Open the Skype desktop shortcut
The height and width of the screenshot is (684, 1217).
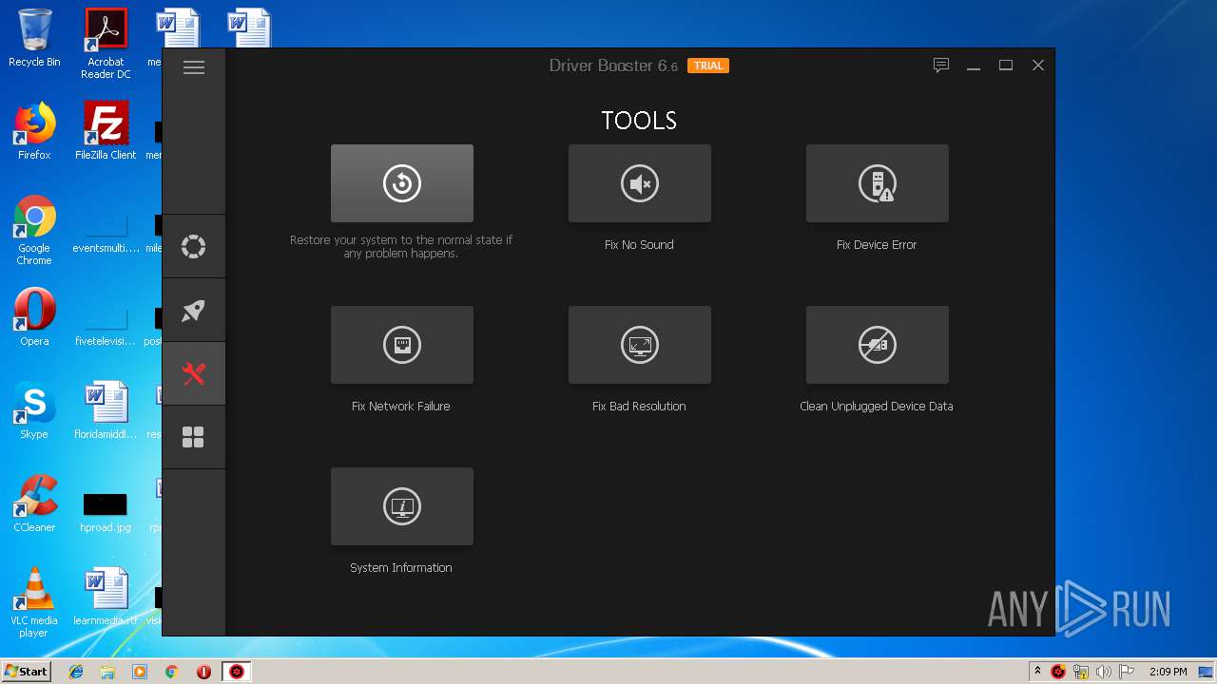tap(34, 410)
